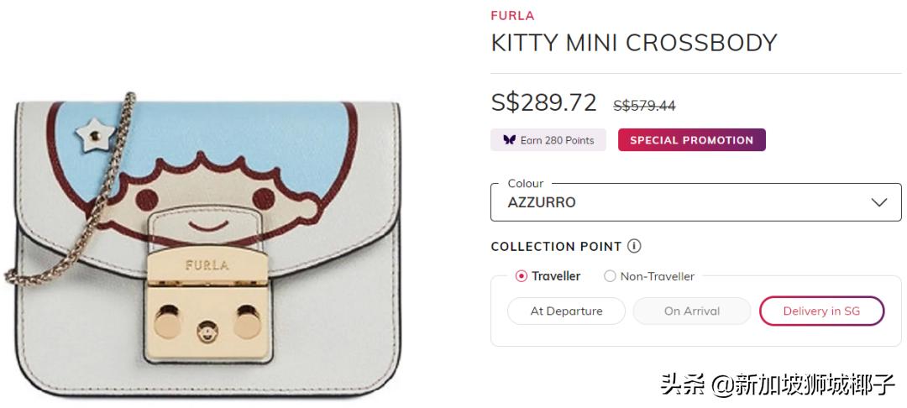Click the current price S$289.72
907x408 pixels.
[x=543, y=102]
